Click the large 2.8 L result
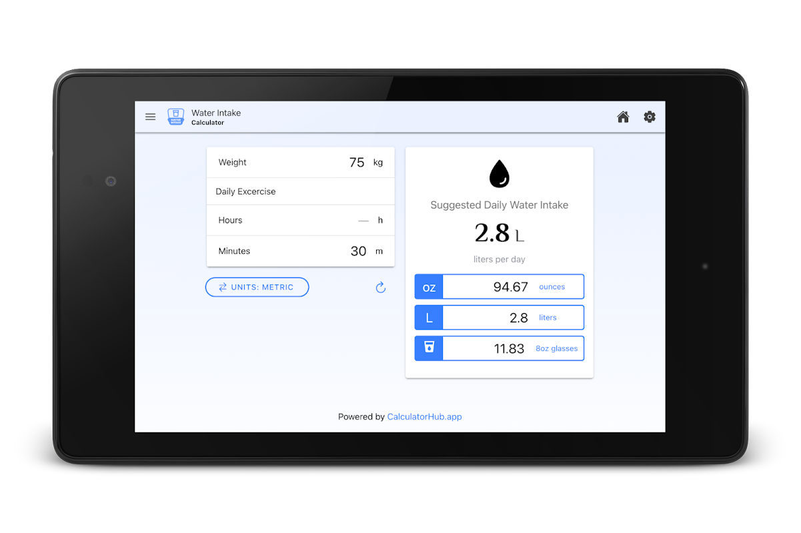 500,233
